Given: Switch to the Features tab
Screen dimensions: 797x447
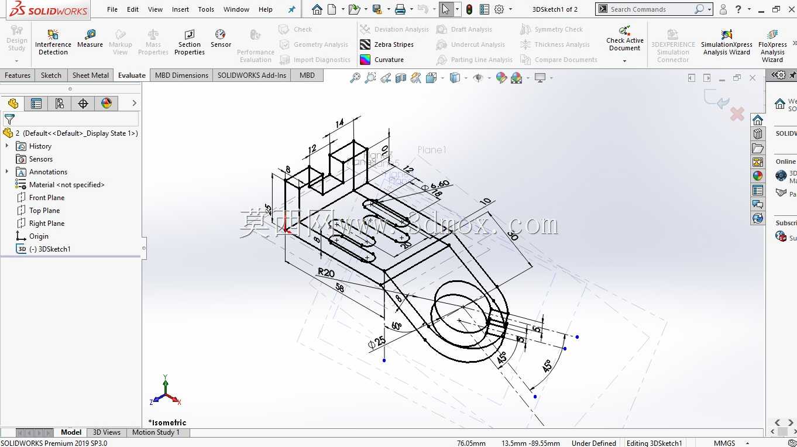Looking at the screenshot, I should click(18, 75).
